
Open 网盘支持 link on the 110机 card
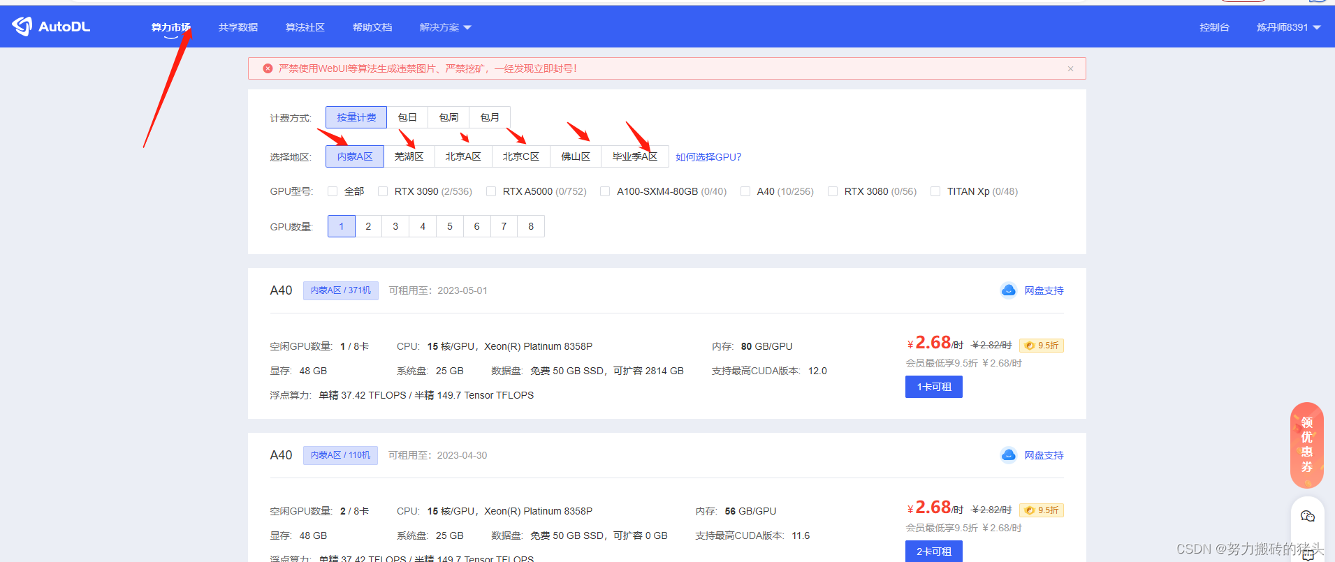1044,455
